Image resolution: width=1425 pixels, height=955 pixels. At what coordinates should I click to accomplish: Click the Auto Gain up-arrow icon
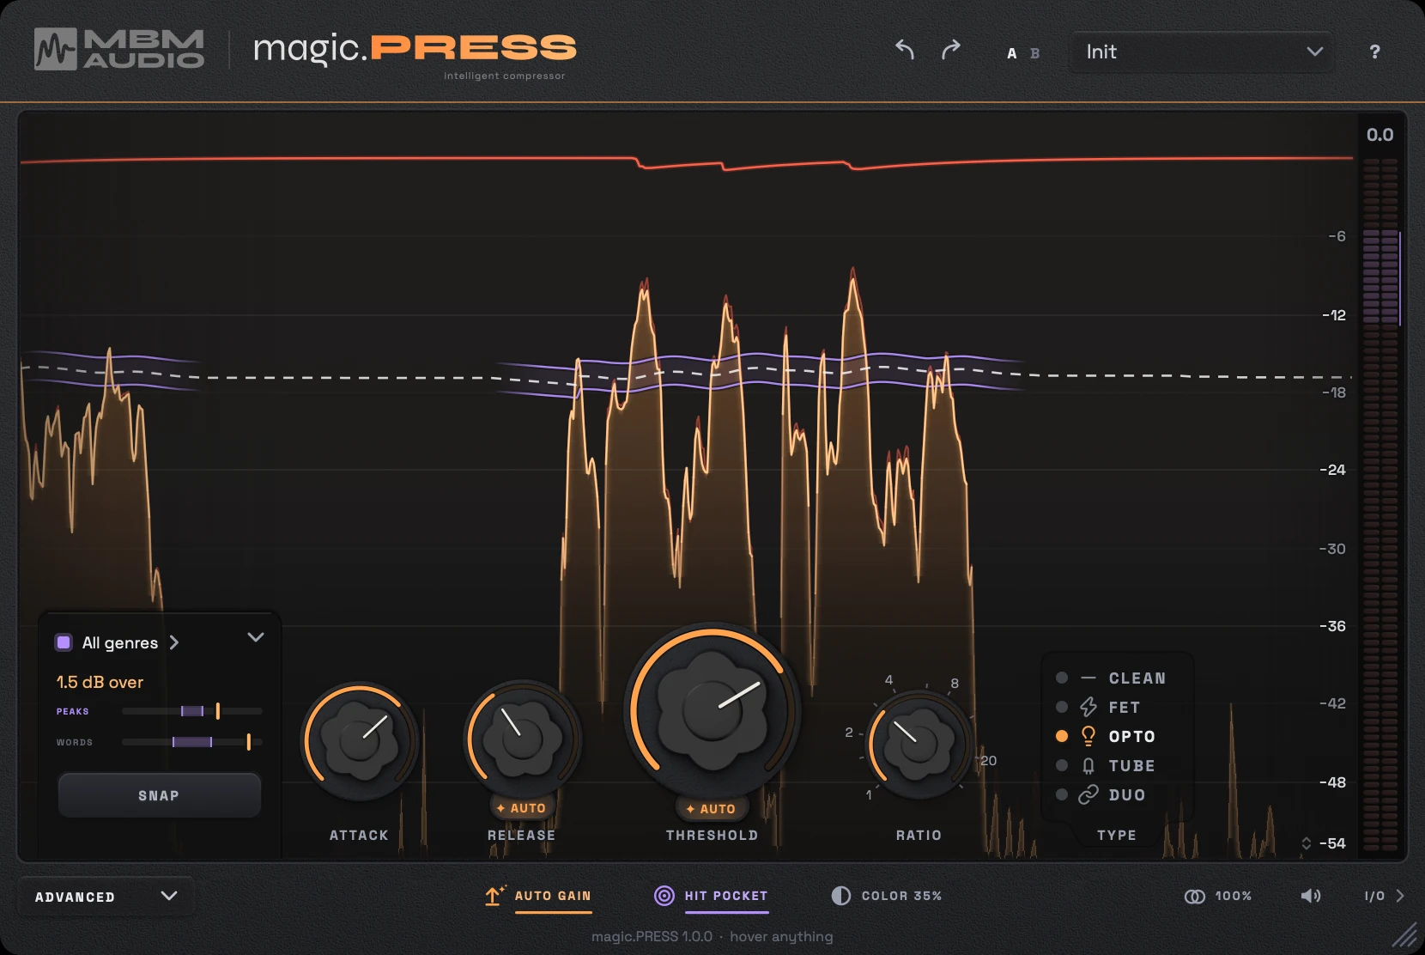click(x=494, y=896)
